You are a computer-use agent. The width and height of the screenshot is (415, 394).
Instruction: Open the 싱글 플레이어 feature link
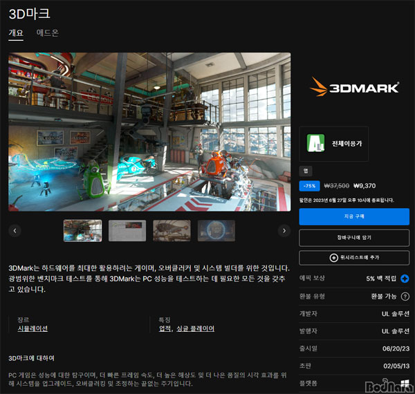(x=195, y=328)
